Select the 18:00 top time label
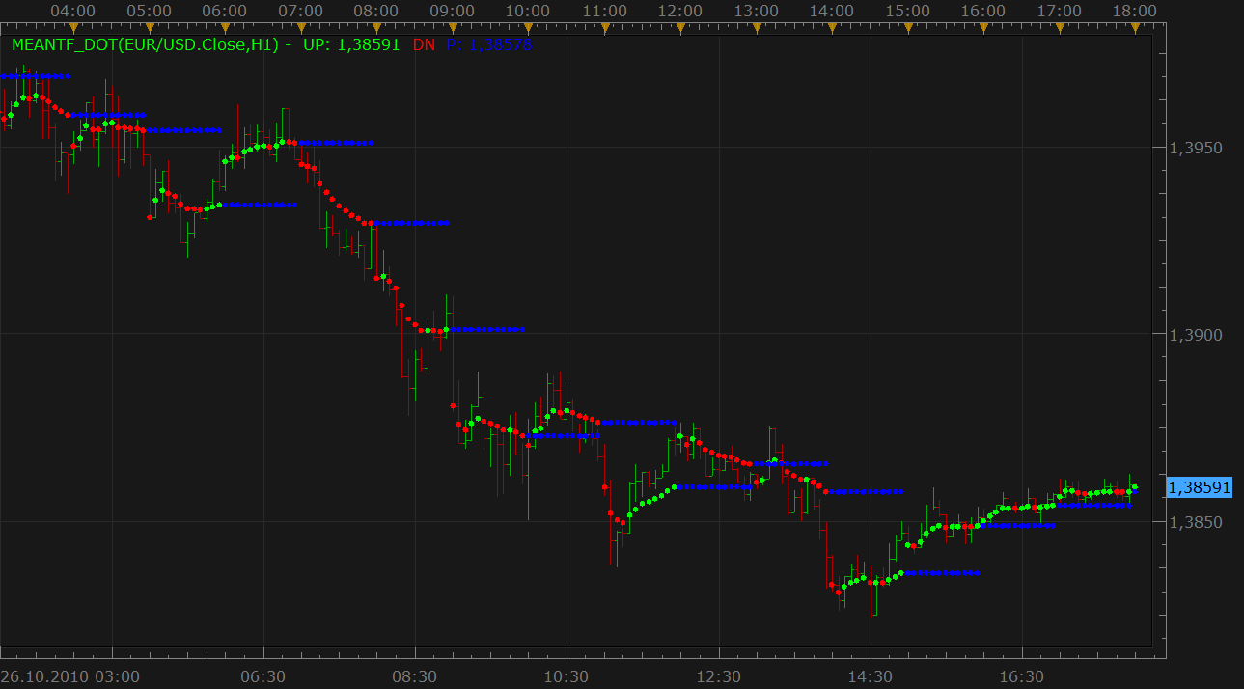 (x=1135, y=11)
